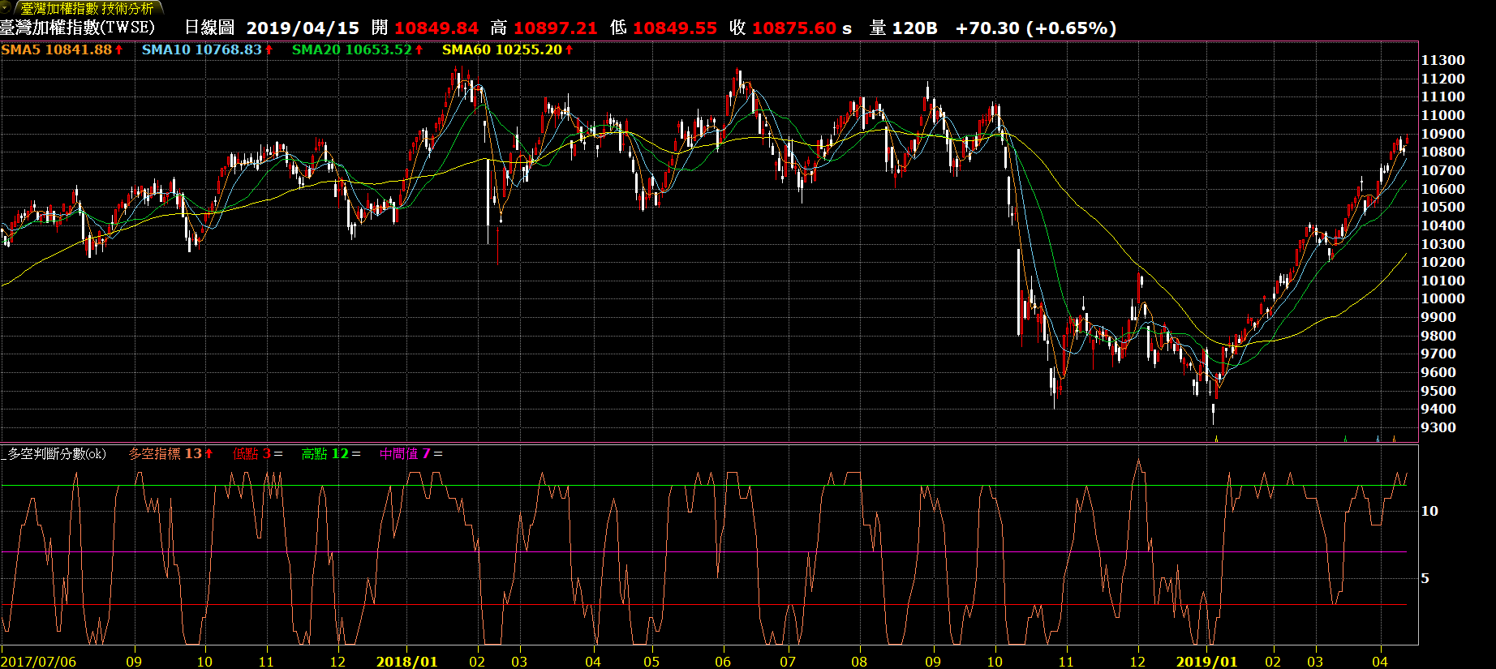The image size is (1496, 669).
Task: Click the 日線圖 chart period label
Action: click(209, 28)
